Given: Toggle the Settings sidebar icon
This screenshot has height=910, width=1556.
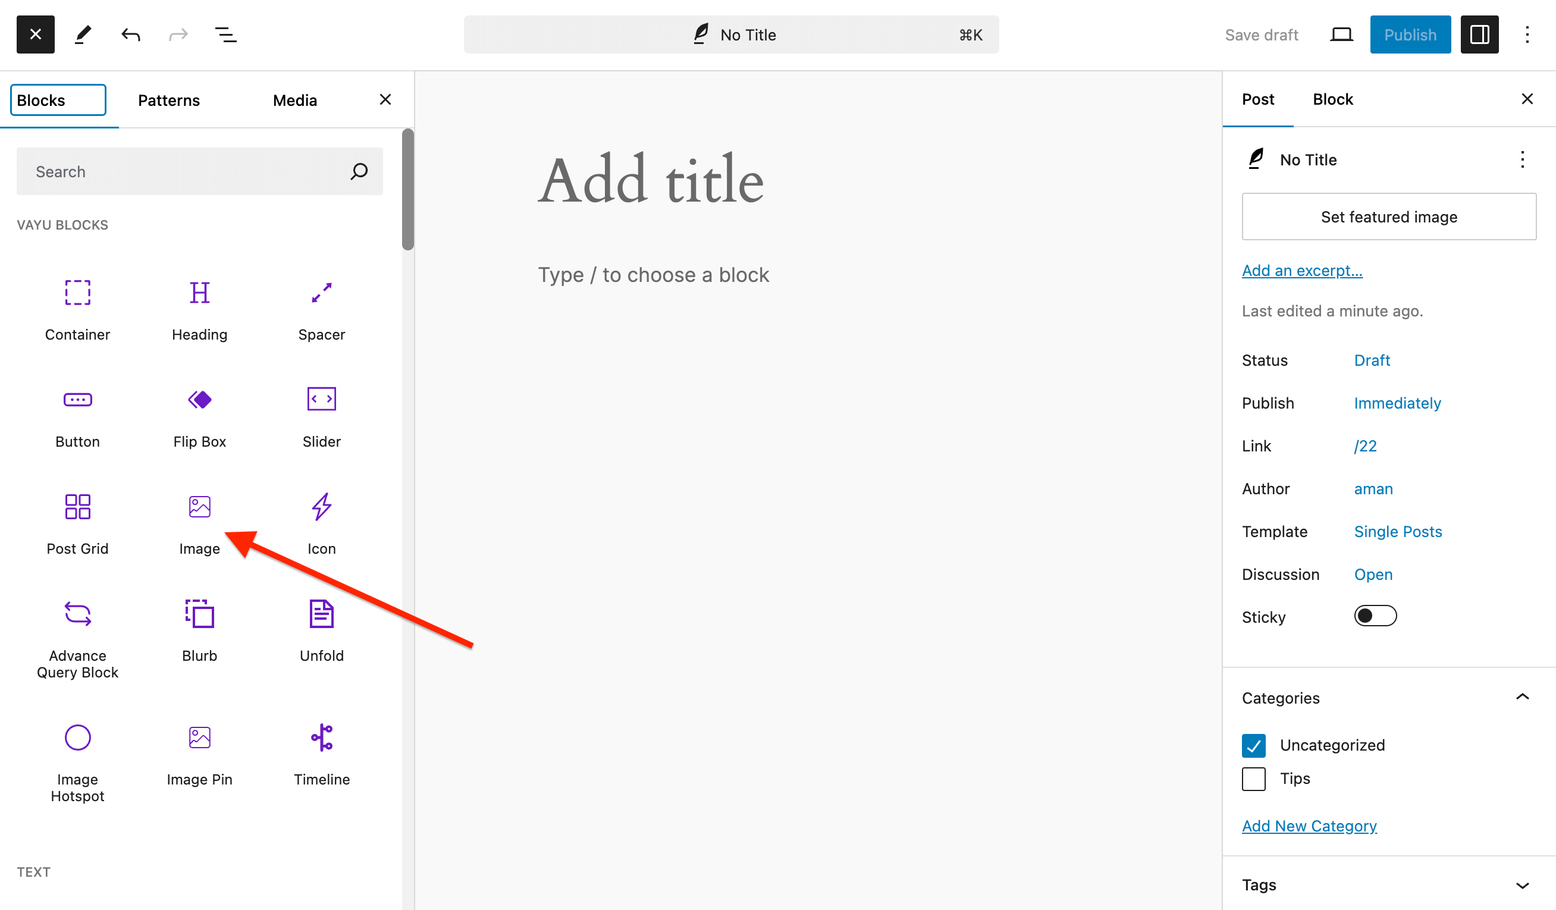Looking at the screenshot, I should tap(1479, 34).
